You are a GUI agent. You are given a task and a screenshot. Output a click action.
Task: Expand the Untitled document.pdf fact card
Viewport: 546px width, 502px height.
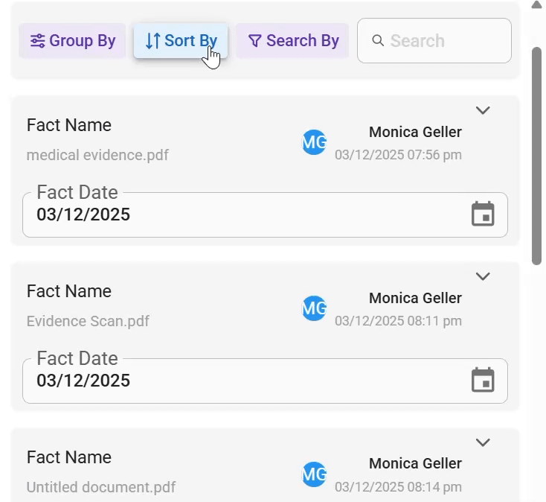[483, 442]
